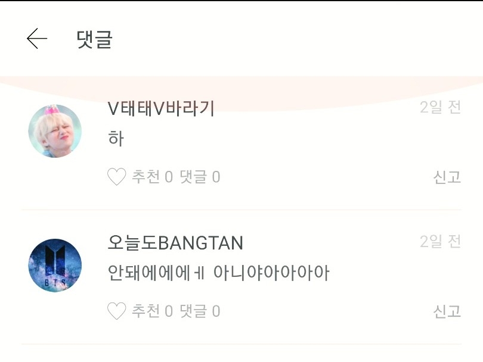Click the divider line between the two comments
483x362 pixels.
coord(241,210)
